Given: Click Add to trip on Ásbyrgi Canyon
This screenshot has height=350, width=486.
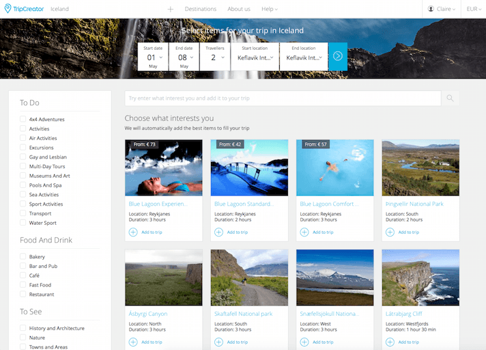Looking at the screenshot, I should click(152, 342).
